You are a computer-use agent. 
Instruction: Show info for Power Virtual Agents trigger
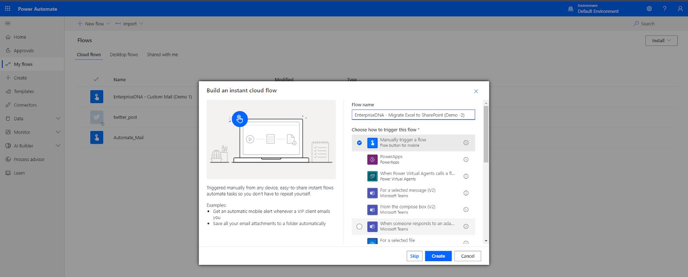(466, 176)
